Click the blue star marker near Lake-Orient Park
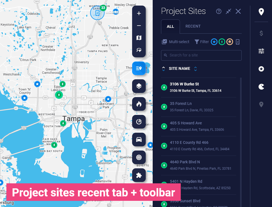272x207 pixels. tap(108, 99)
